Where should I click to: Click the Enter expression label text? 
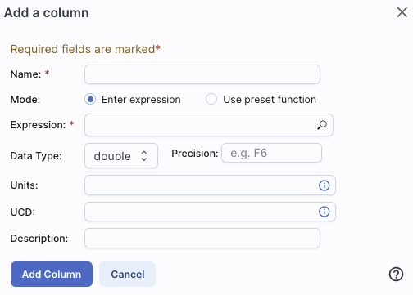tap(141, 100)
